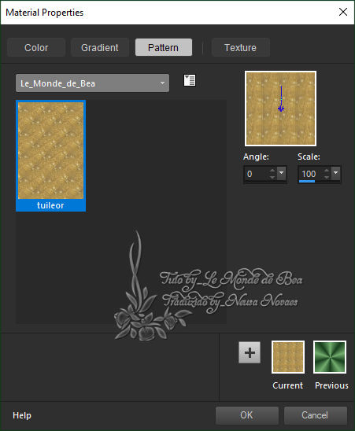355x431 pixels.
Task: Select the Previous green gradient swatch
Action: tap(330, 357)
